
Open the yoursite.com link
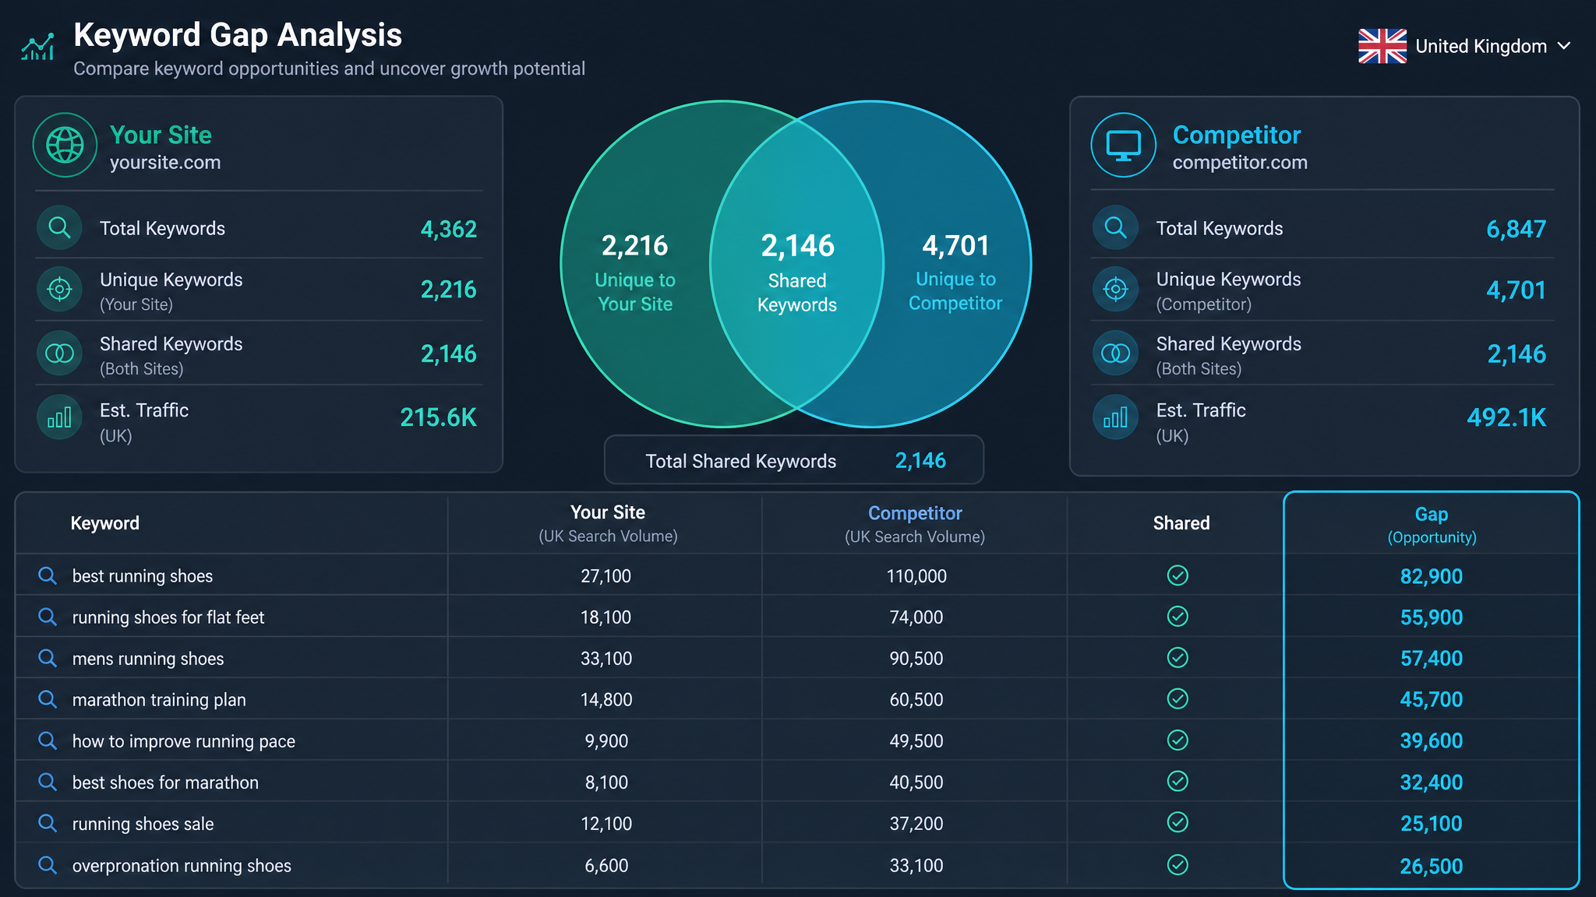[165, 163]
